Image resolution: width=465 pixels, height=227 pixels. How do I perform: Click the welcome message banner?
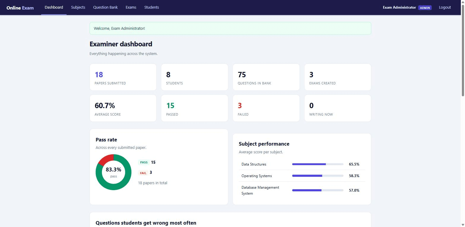[x=230, y=29]
